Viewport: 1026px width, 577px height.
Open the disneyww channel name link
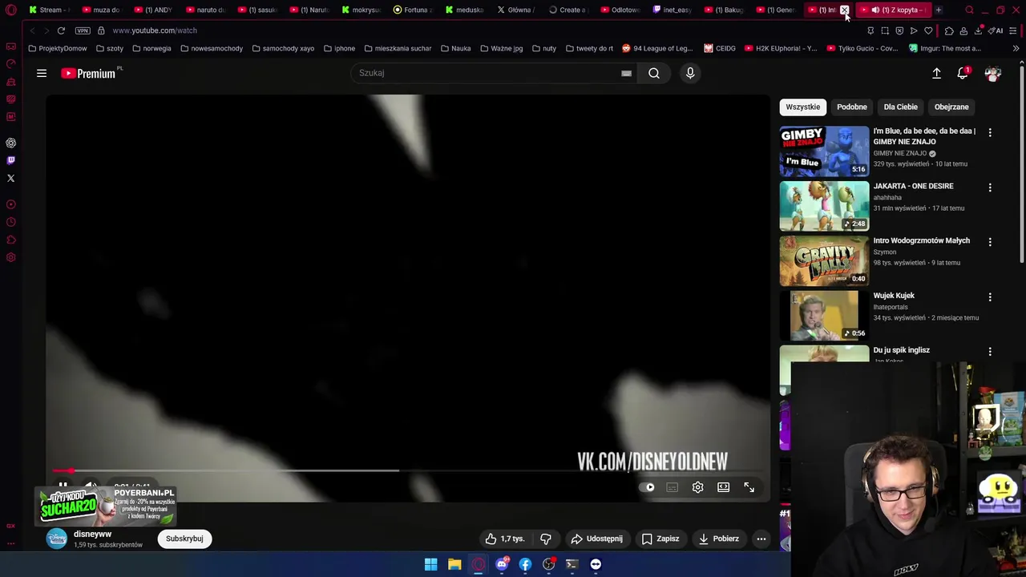coord(92,534)
